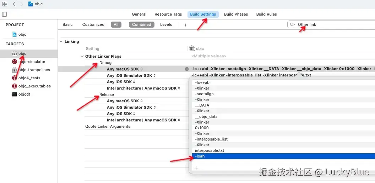Click the Quote Linker Arguments setting
The image size is (375, 183).
point(108,126)
